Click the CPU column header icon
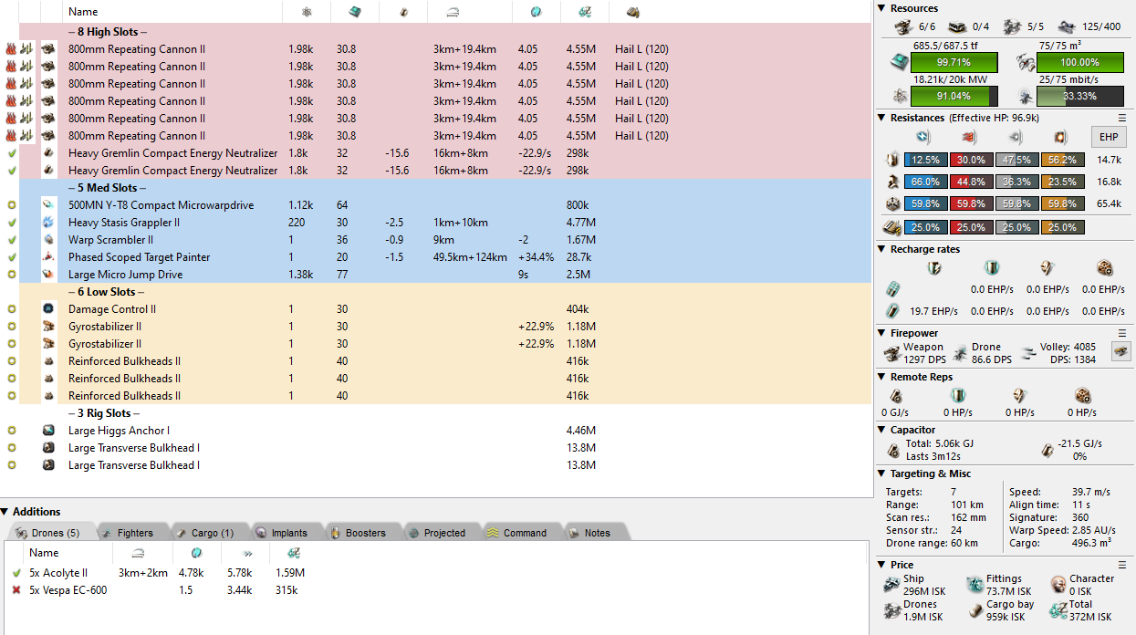The height and width of the screenshot is (635, 1136). [353, 12]
